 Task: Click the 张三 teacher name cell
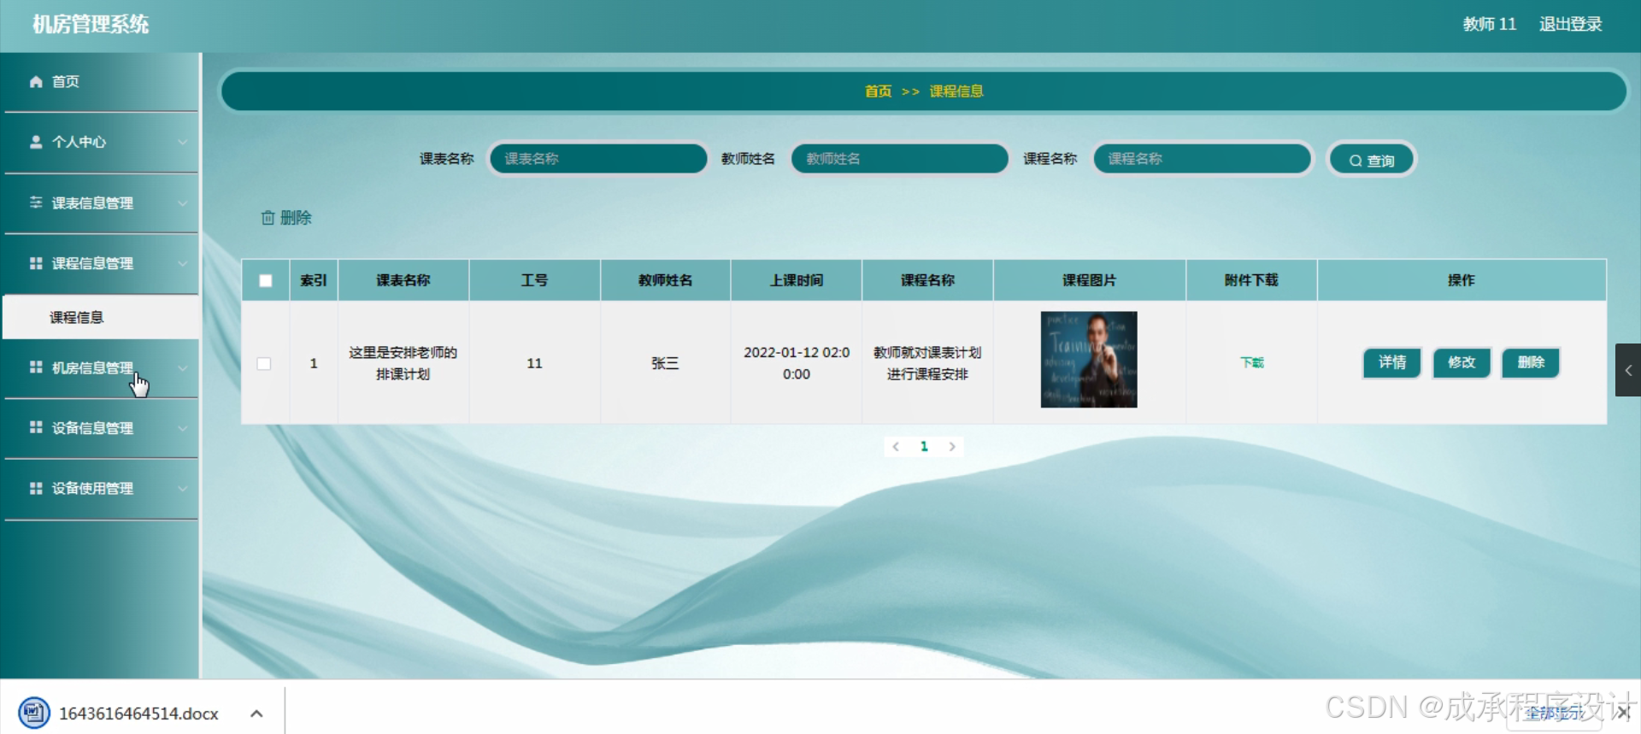(x=665, y=363)
